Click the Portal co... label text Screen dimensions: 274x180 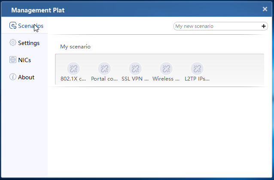(104, 79)
